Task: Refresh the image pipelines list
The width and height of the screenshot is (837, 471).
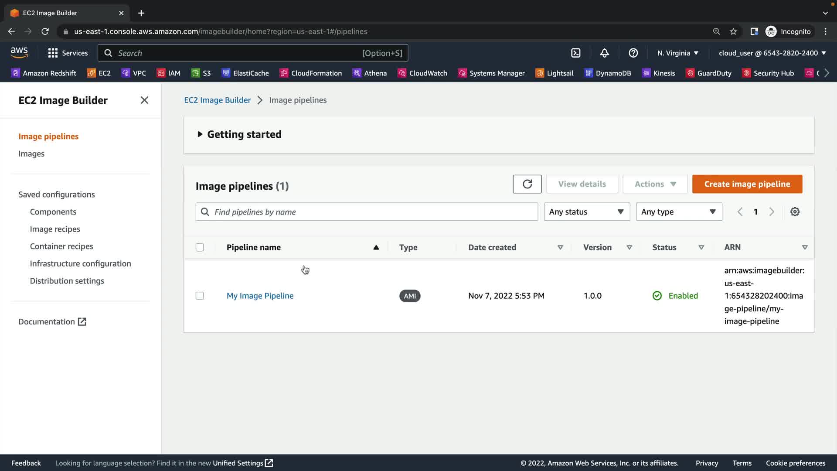Action: (x=527, y=184)
